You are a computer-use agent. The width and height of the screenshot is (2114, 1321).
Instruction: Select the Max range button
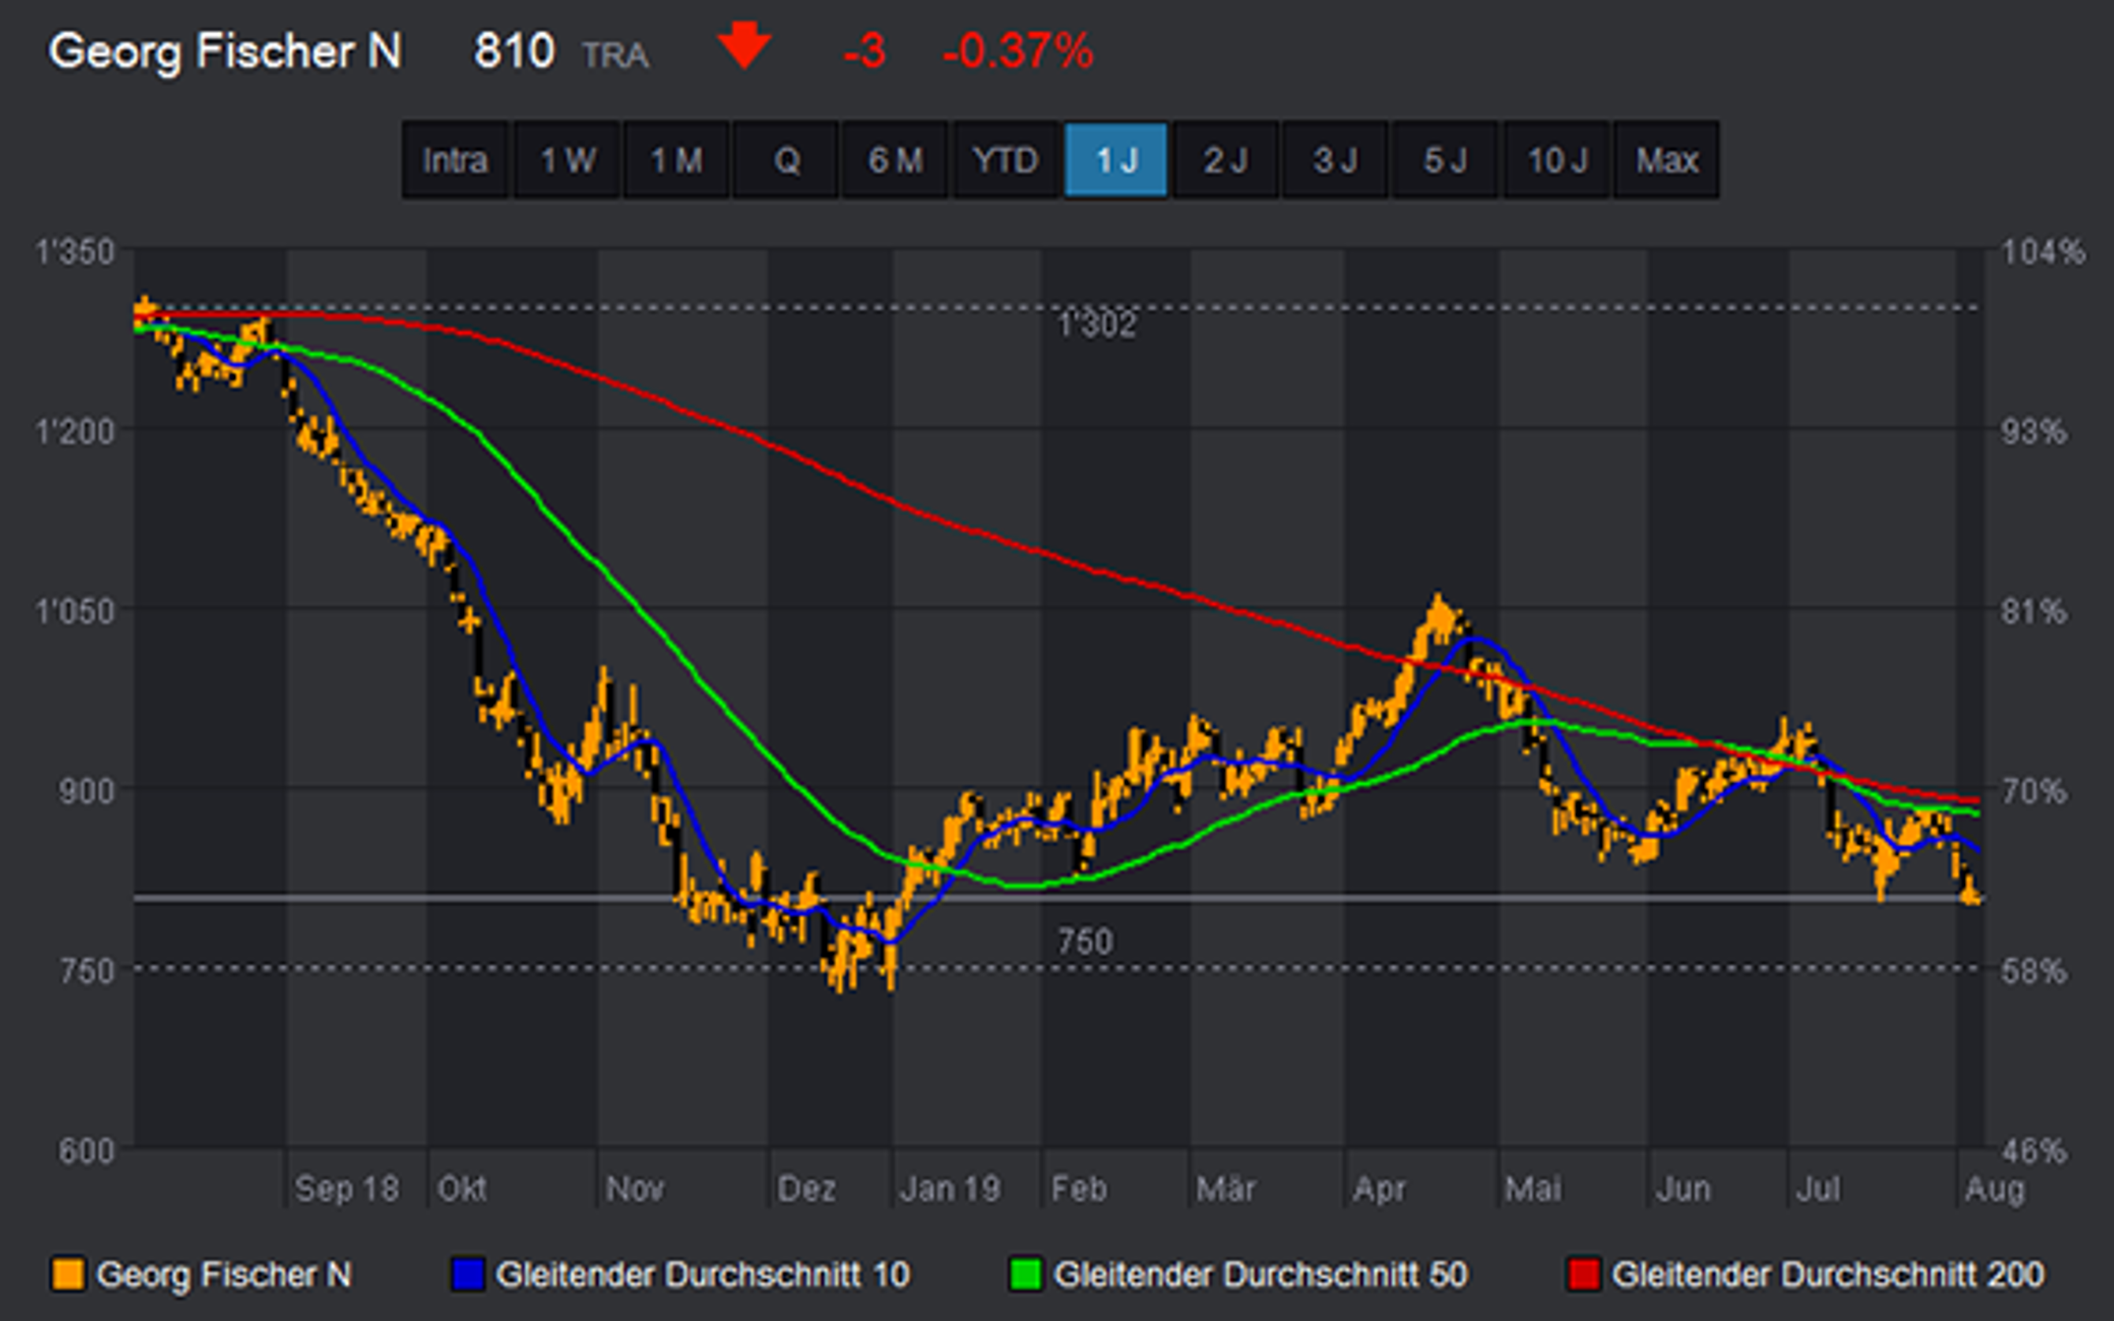click(1666, 160)
